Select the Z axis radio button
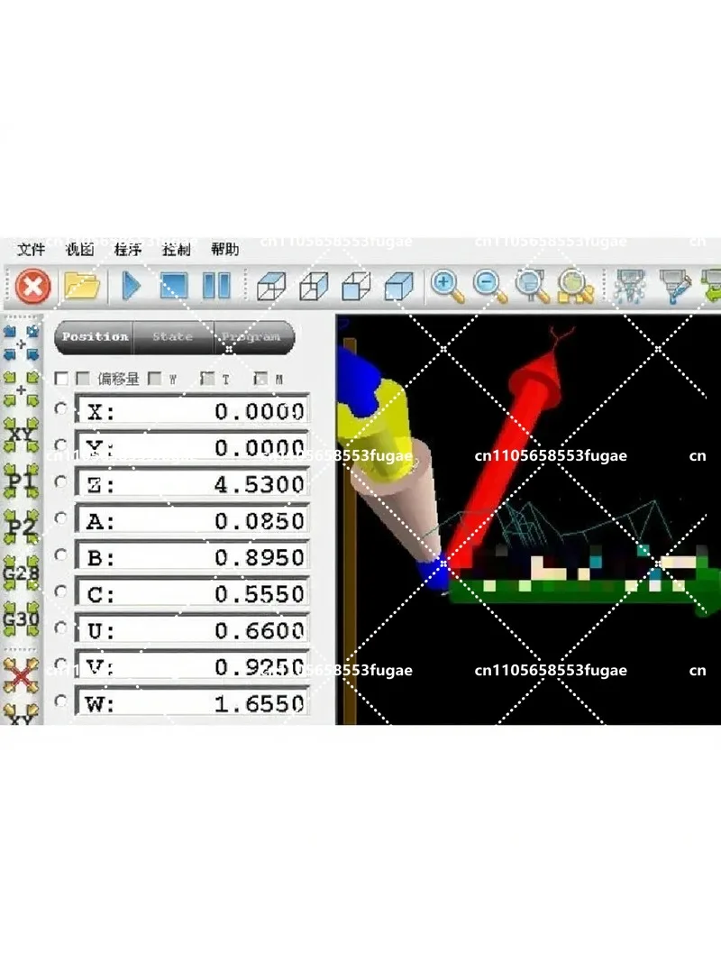The image size is (721, 962). point(60,481)
